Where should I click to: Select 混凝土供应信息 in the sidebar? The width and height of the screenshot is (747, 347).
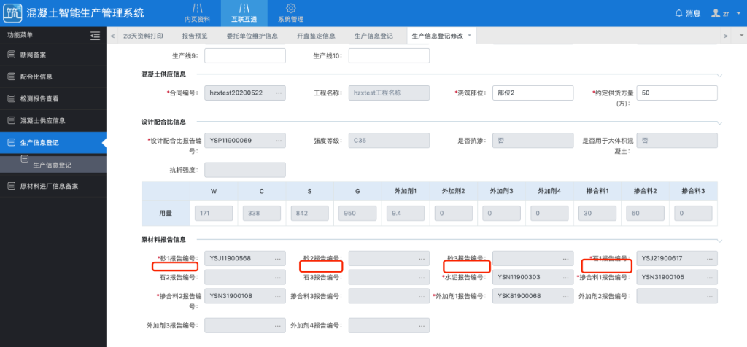53,120
